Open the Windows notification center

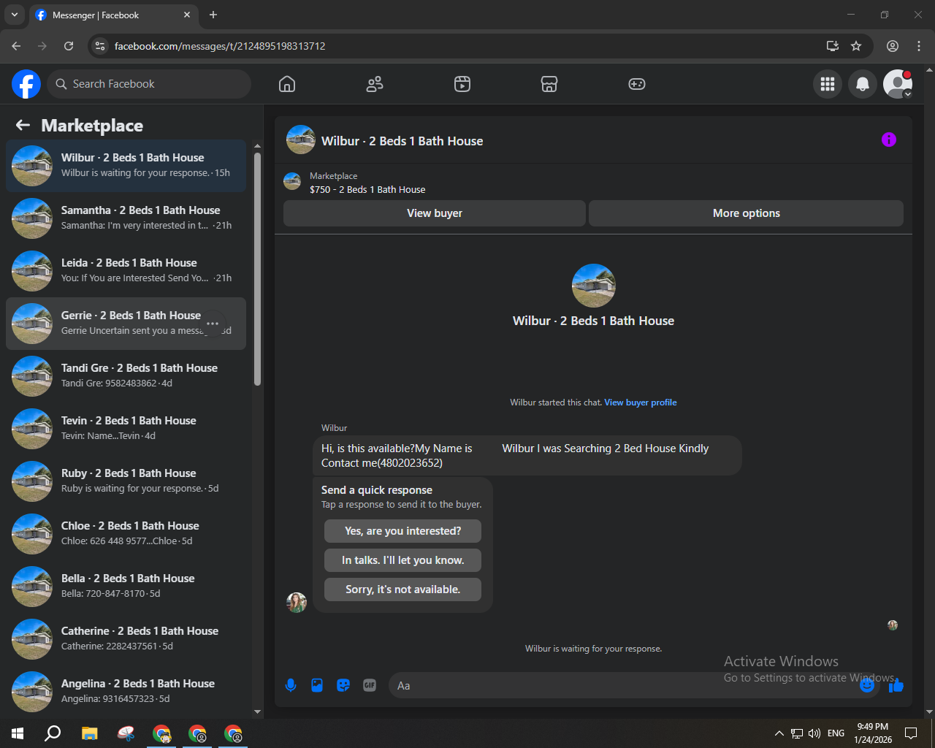pyautogui.click(x=911, y=733)
